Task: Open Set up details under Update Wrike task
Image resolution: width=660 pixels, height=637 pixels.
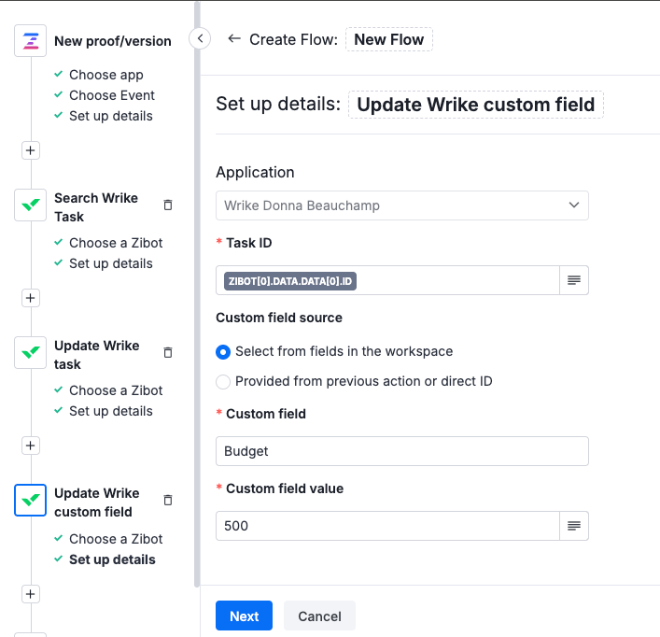Action: tap(111, 411)
